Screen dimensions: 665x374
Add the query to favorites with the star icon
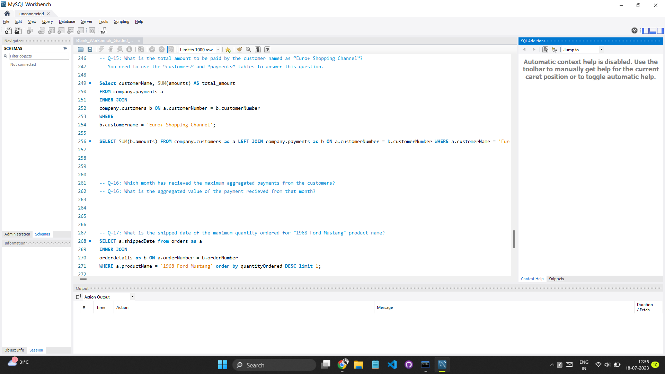click(x=228, y=50)
